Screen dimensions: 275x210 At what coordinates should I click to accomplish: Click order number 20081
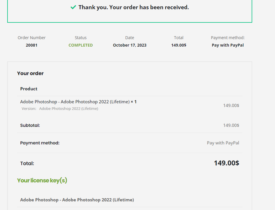pyautogui.click(x=31, y=45)
